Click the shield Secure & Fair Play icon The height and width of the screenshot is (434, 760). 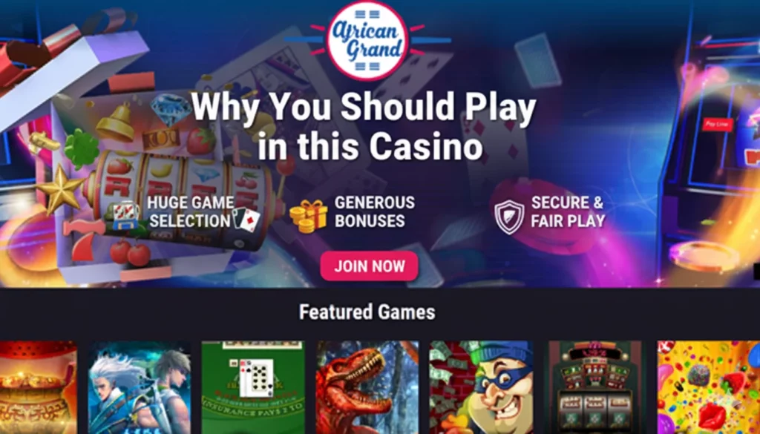509,217
